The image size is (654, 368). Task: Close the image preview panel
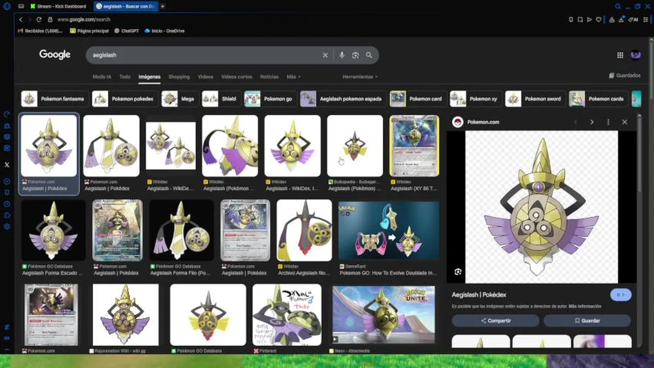(x=624, y=122)
